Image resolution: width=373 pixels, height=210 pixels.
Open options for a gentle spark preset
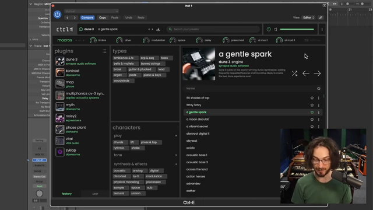(x=319, y=112)
